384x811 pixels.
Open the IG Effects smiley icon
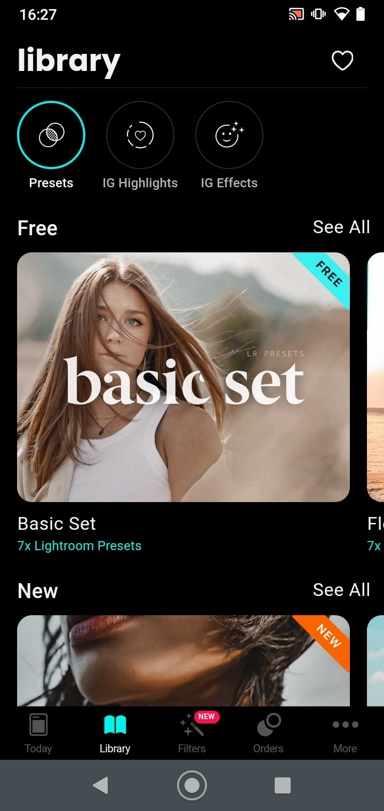tap(229, 135)
